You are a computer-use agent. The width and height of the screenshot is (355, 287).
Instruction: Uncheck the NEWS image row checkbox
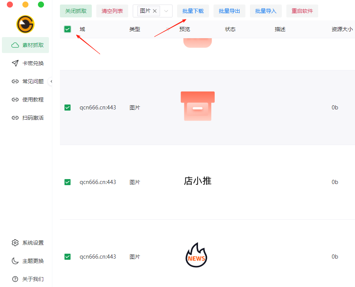pos(67,256)
